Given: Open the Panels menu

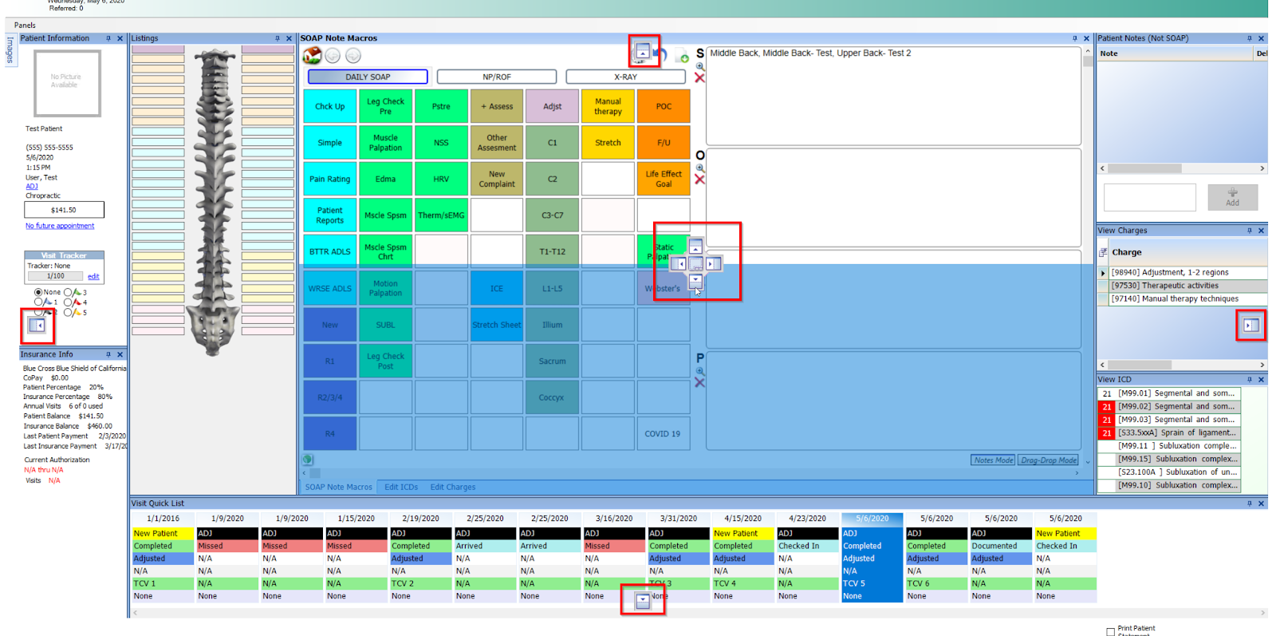Looking at the screenshot, I should coord(25,26).
